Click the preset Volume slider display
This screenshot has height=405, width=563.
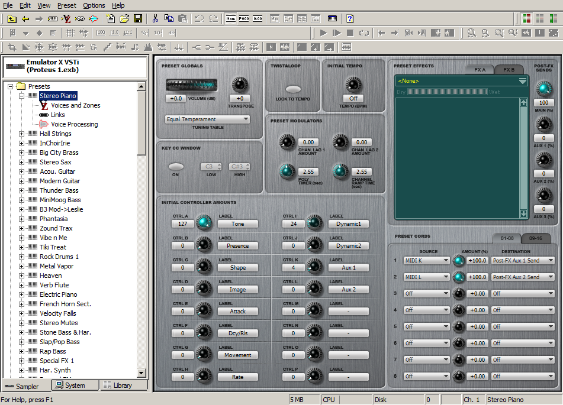pos(191,85)
